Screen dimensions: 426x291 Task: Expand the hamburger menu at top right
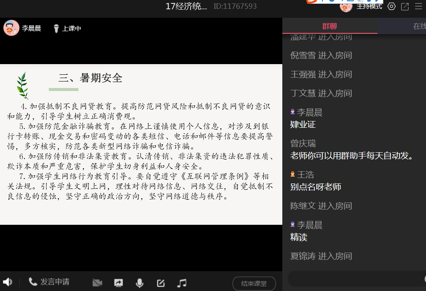coord(418,6)
